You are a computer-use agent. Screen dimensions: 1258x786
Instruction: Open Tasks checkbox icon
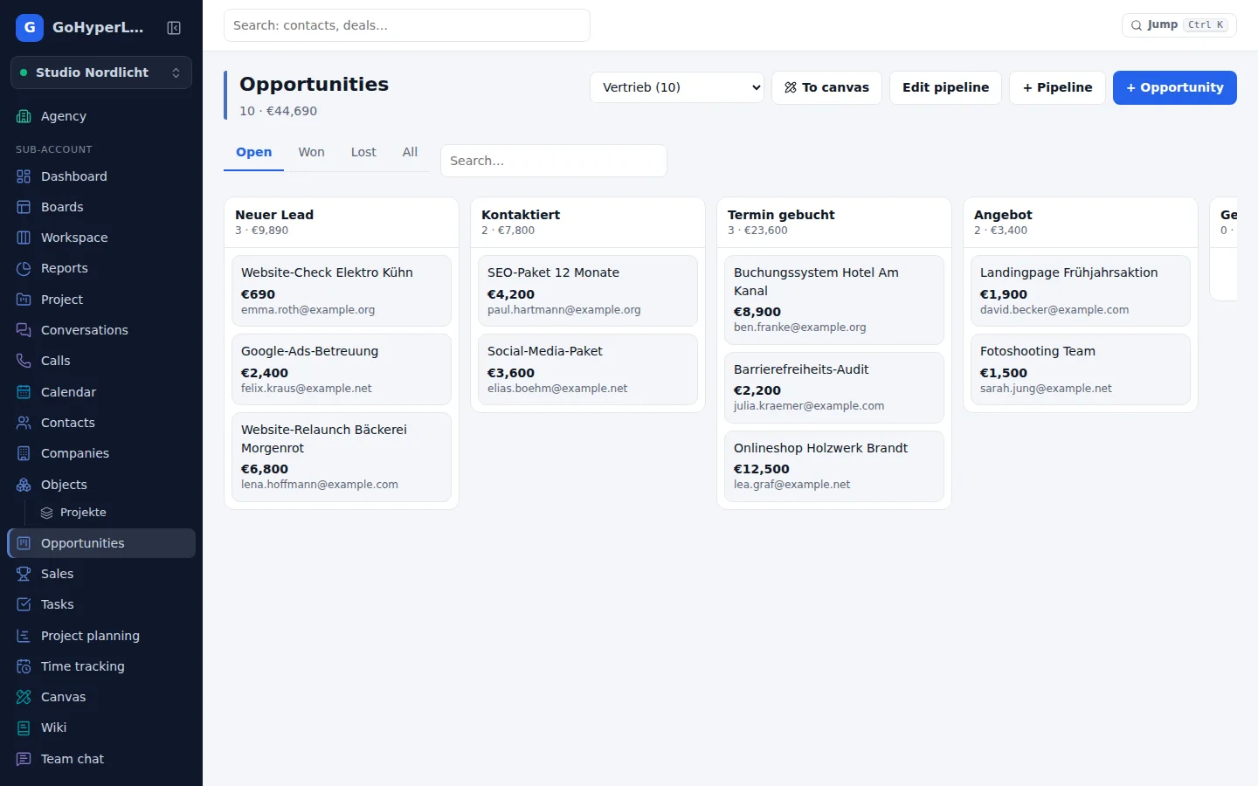[24, 604]
